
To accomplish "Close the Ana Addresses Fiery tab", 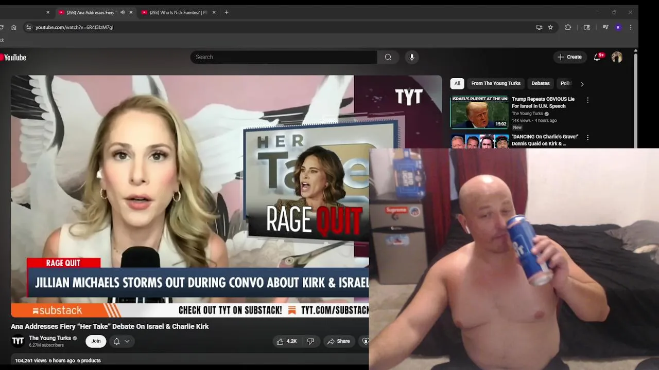I will click(x=131, y=12).
